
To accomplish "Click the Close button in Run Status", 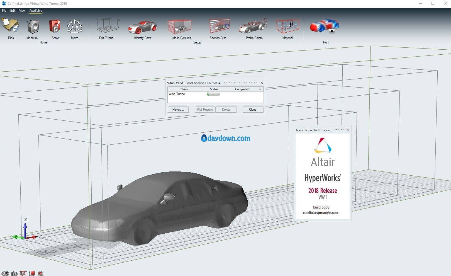I will (253, 110).
